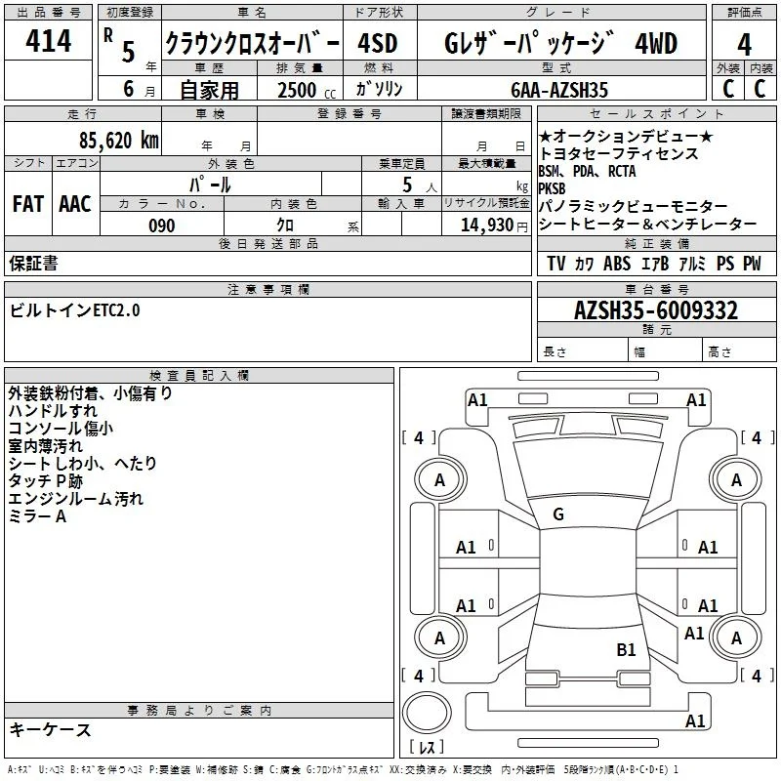The height and width of the screenshot is (781, 781).
Task: Click the front-left wheel circle marked A
Action: click(440, 480)
